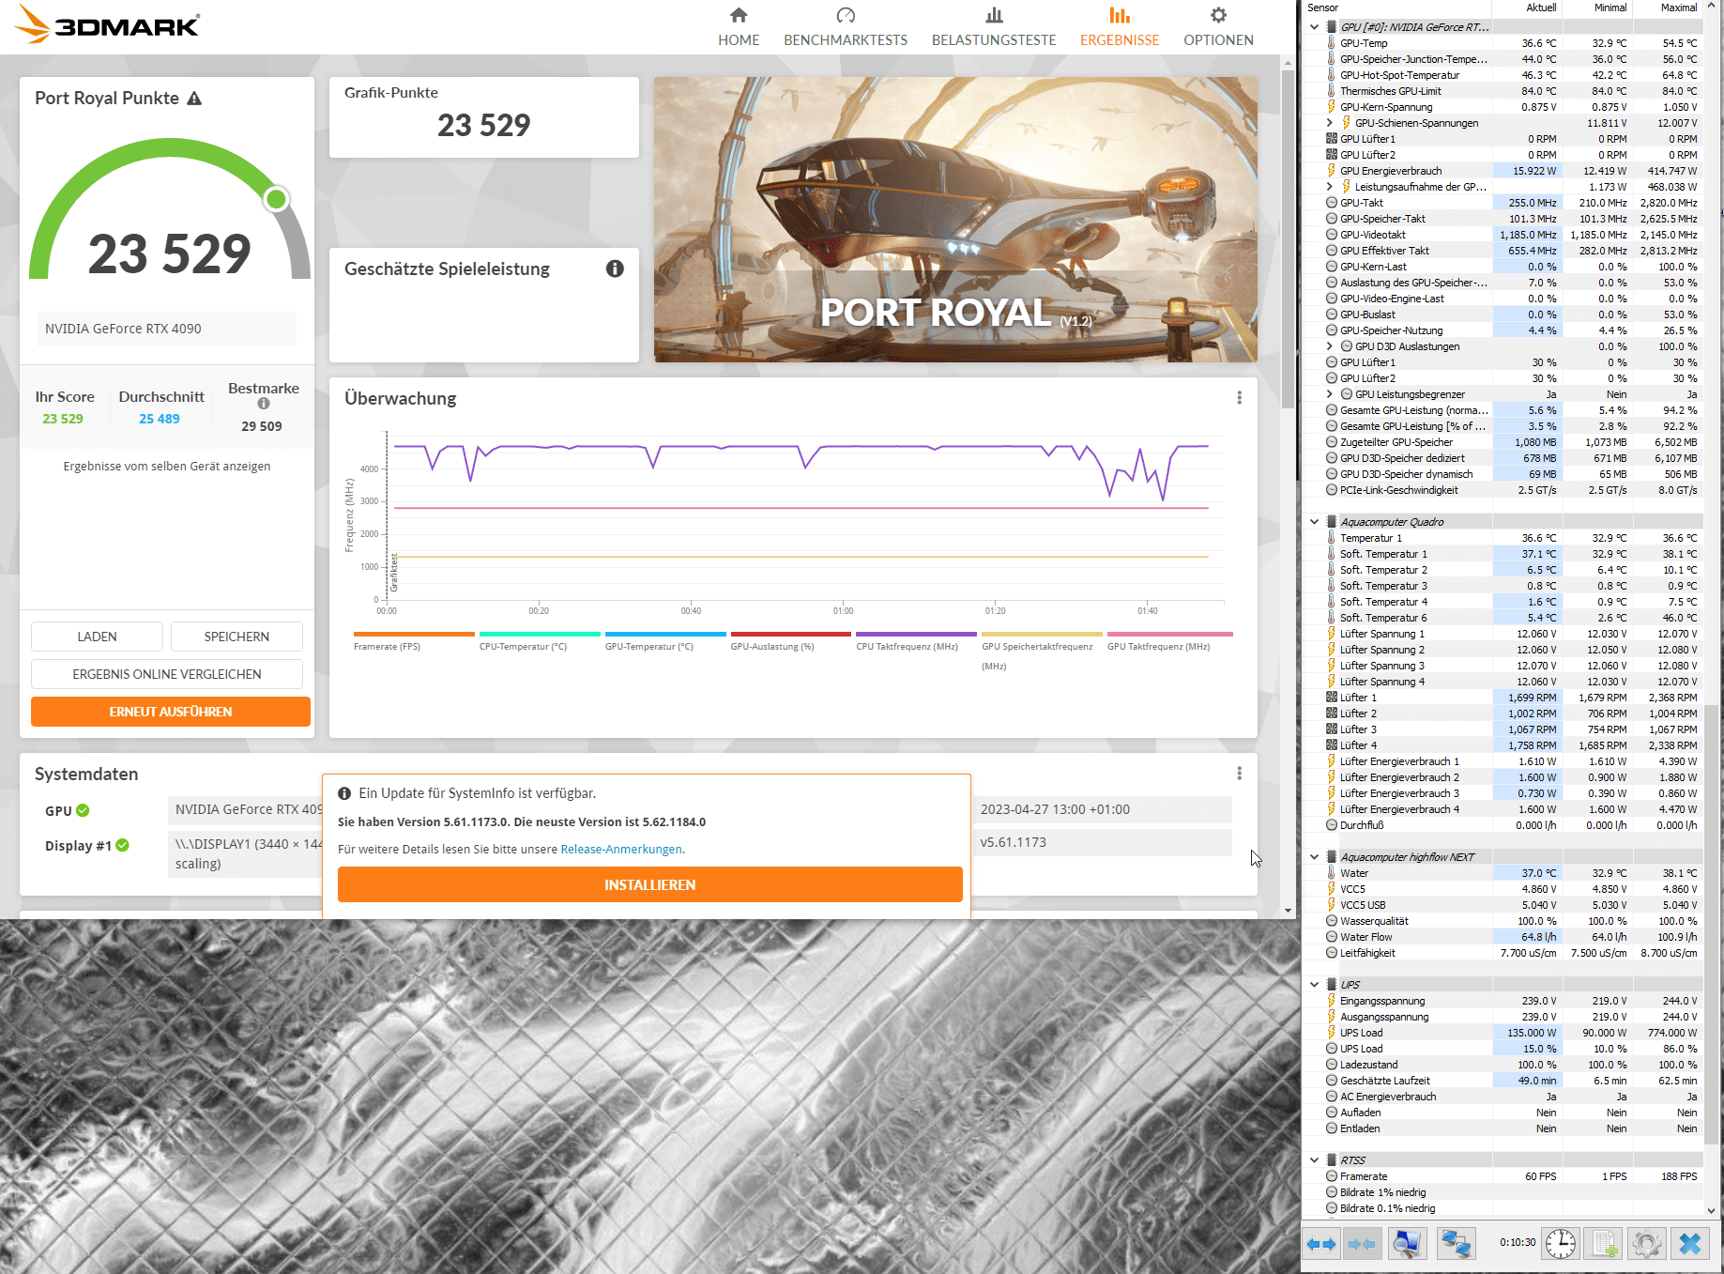Select the GPU Energieverbrauch sensor row
1724x1274 pixels.
click(1503, 171)
